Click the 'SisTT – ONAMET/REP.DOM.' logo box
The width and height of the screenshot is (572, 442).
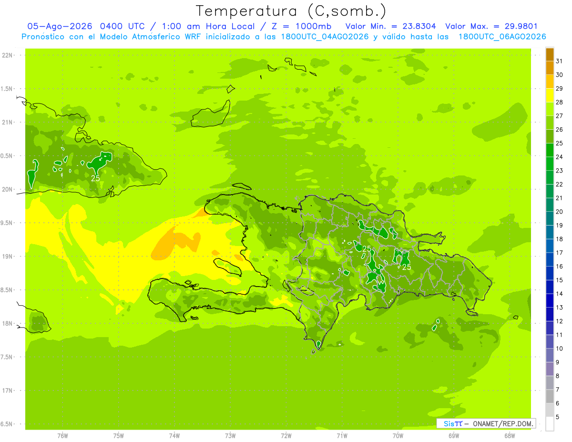click(486, 423)
